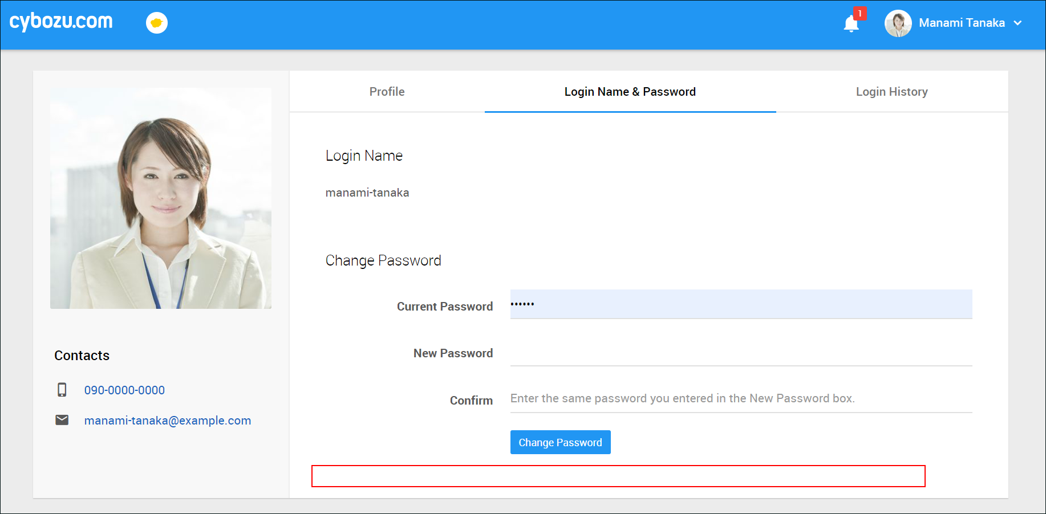Open the yellow round app icon in header
Screen dimensions: 1046x514
point(156,23)
